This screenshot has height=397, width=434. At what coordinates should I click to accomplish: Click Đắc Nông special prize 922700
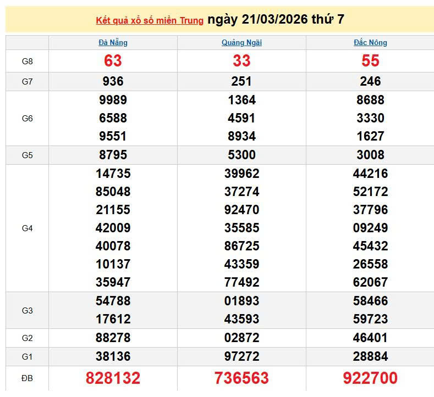(x=370, y=378)
